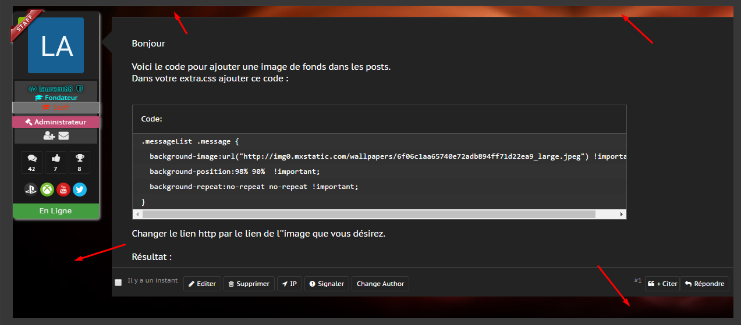Report post with Signaler button
Screen dimensions: 741x325
tap(327, 284)
